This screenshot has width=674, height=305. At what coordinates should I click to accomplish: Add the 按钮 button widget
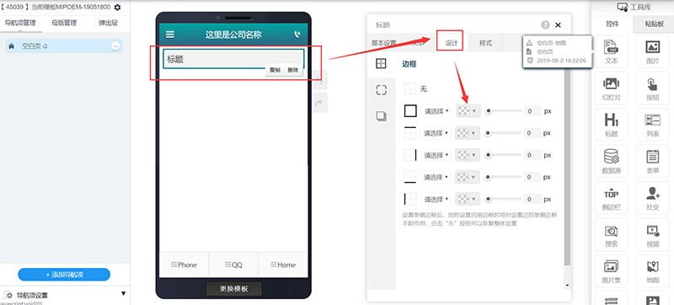[x=652, y=88]
